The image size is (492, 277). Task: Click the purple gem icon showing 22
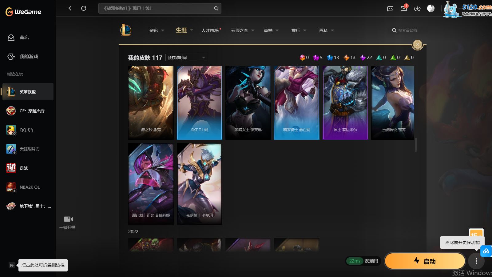point(363,58)
